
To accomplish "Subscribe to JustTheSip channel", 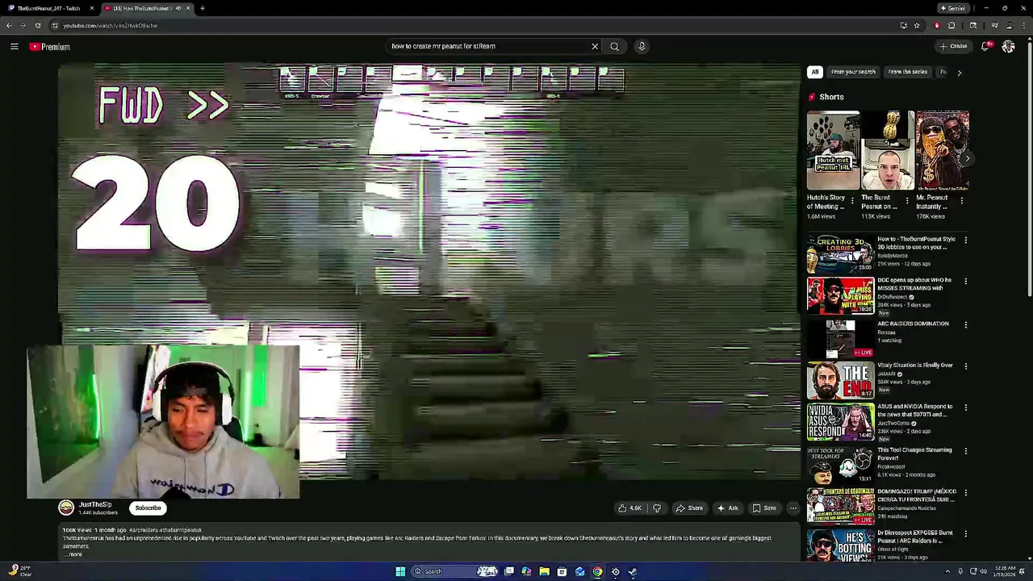I will [148, 508].
